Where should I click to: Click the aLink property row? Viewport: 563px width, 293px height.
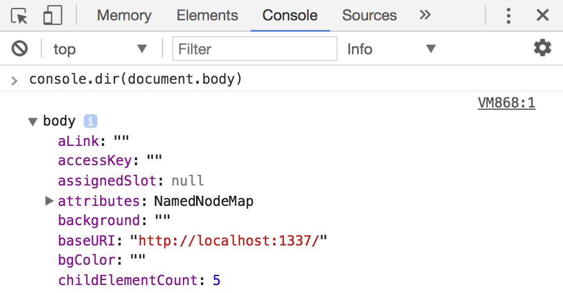pyautogui.click(x=93, y=141)
